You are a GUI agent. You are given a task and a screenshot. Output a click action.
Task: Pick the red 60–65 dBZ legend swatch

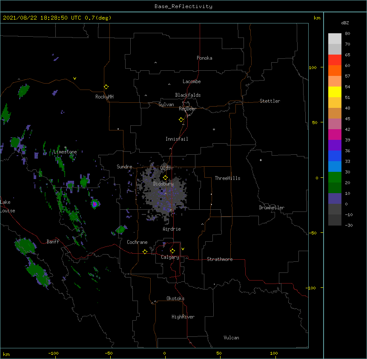(x=335, y=60)
